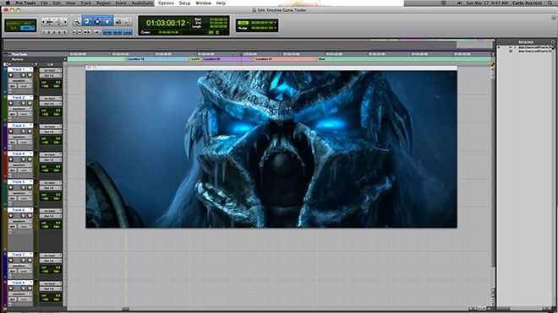This screenshot has height=313, width=558.
Task: Click the dyn button on Track 1
Action: 13,86
